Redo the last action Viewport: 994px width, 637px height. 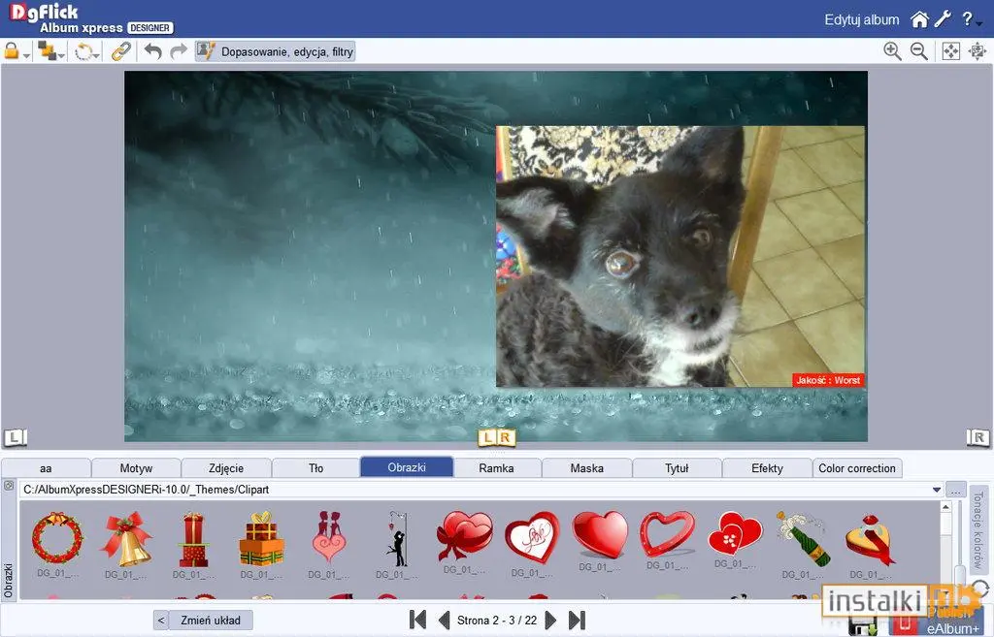point(179,51)
